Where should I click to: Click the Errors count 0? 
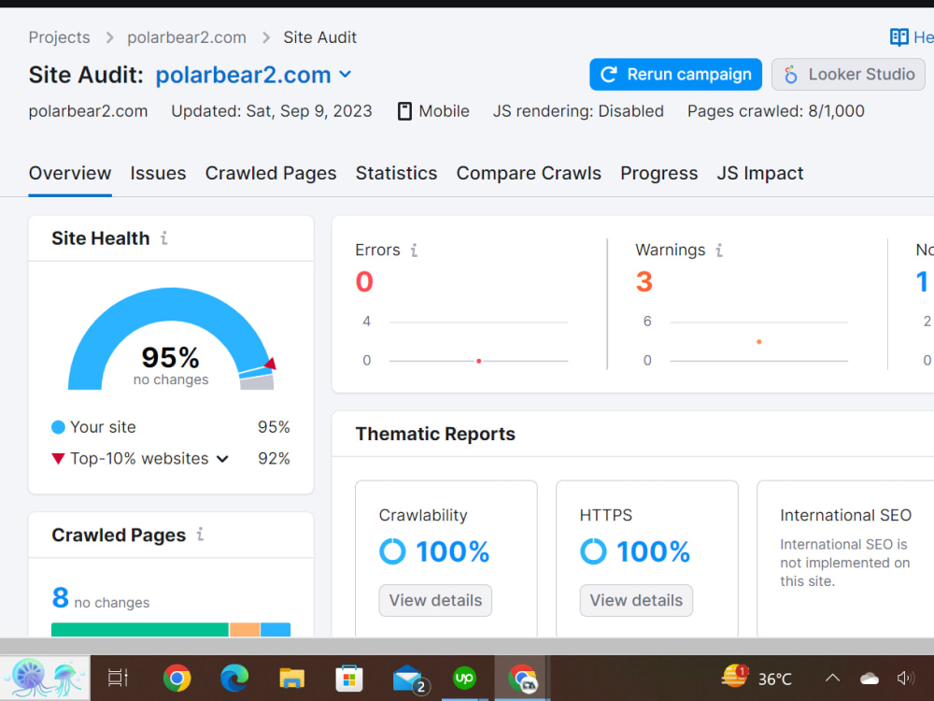(x=364, y=281)
